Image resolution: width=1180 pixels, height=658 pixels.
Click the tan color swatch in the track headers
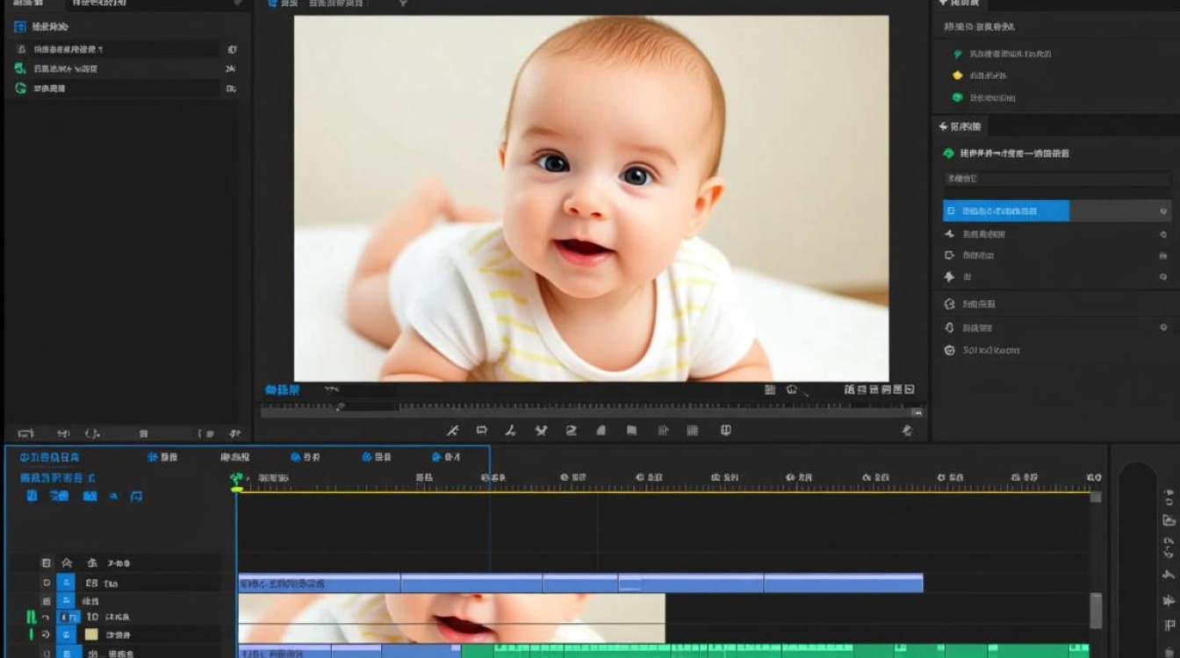(x=91, y=634)
